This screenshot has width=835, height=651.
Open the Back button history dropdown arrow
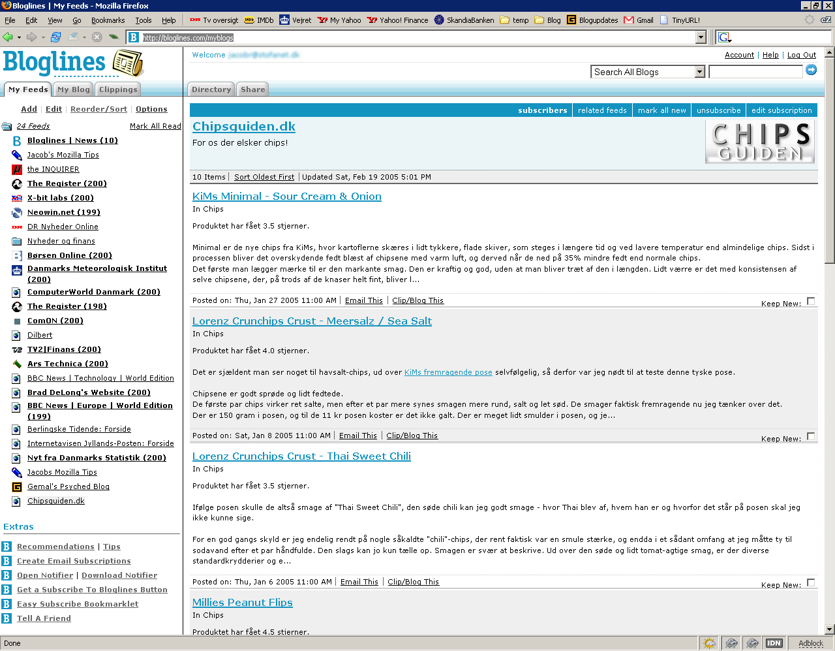coord(19,37)
